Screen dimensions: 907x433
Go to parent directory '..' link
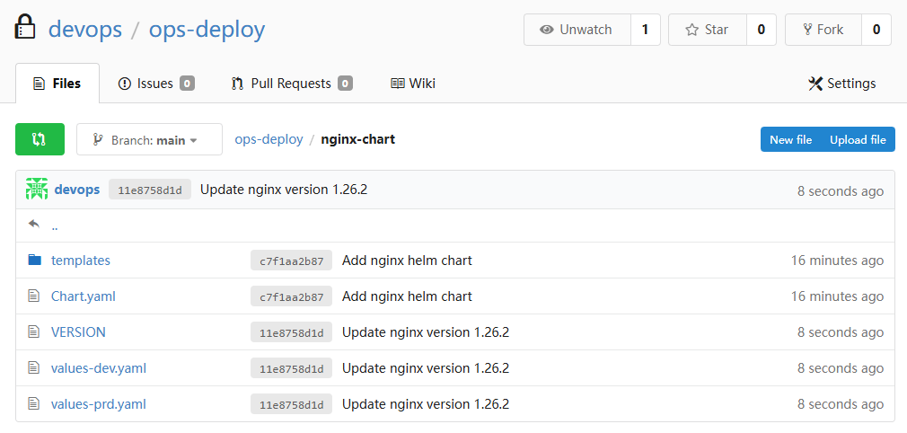point(55,225)
